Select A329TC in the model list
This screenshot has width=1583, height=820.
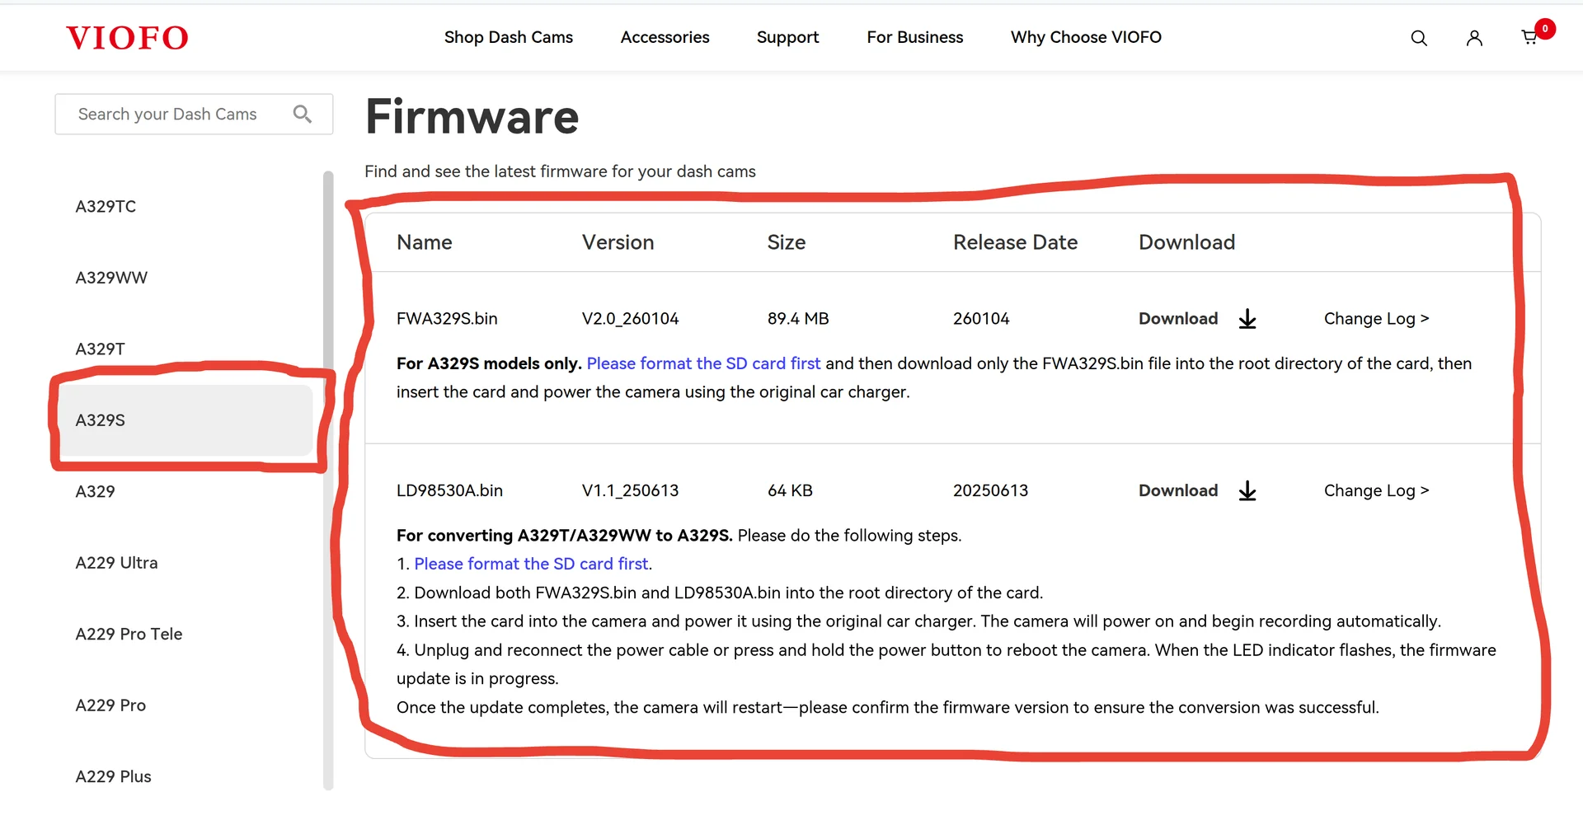pyautogui.click(x=106, y=206)
